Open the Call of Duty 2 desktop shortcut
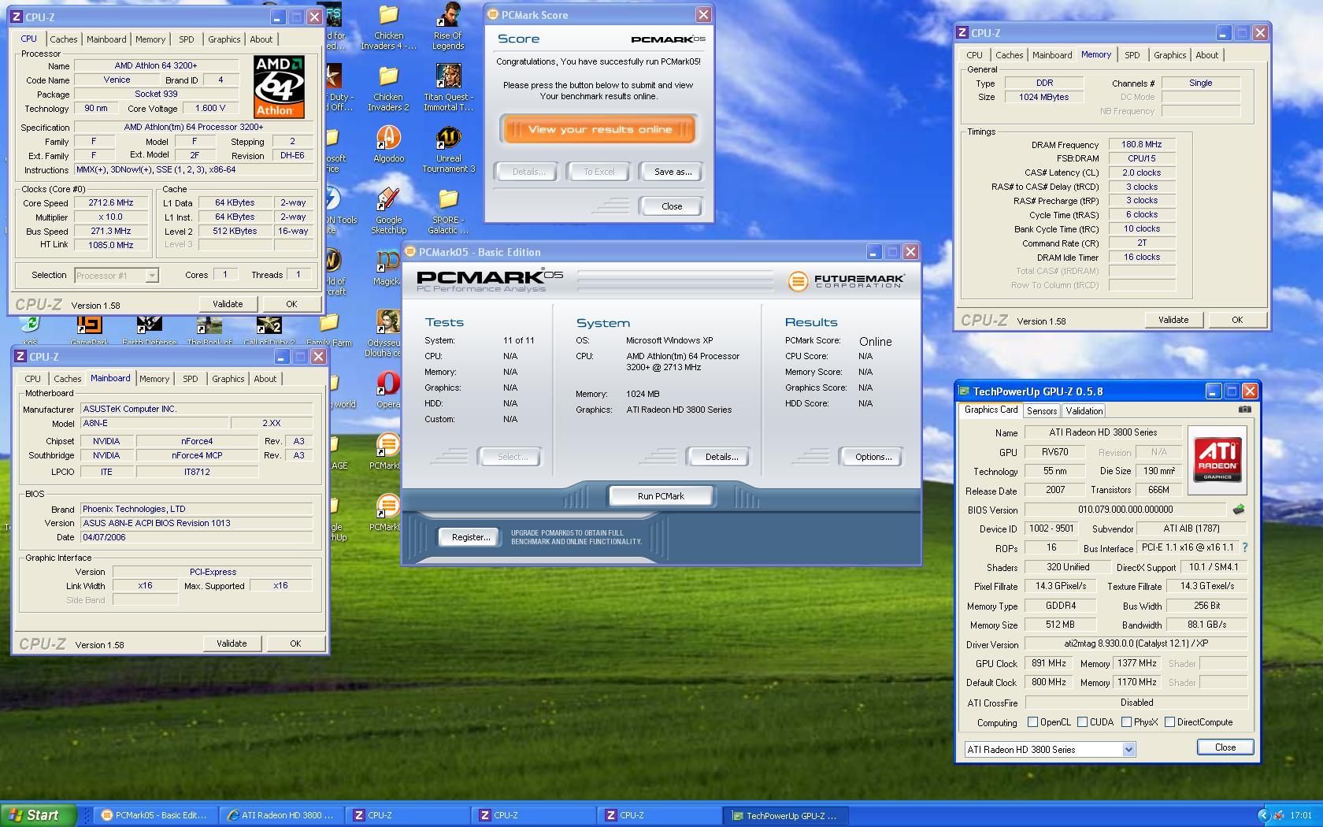1323x827 pixels. 269,329
